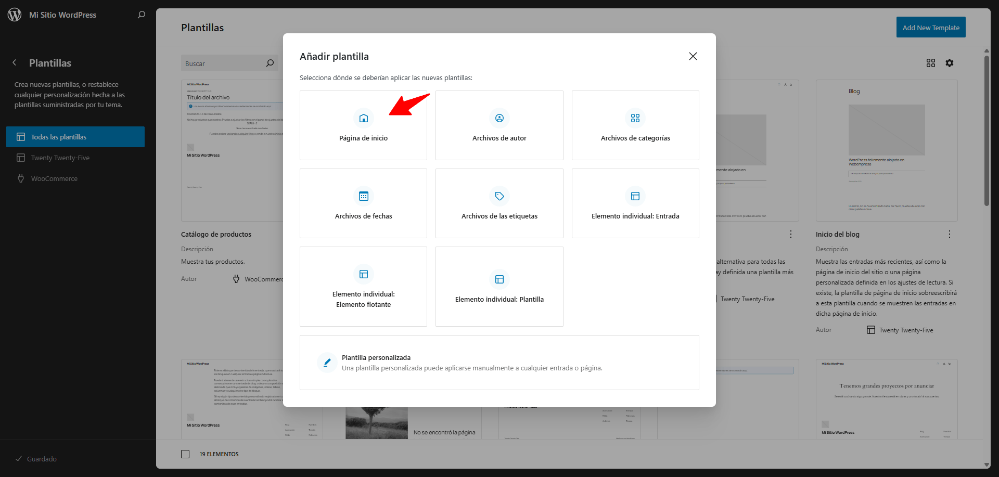Open actions menu for Inicio del blog
This screenshot has height=477, width=999.
pyautogui.click(x=949, y=234)
